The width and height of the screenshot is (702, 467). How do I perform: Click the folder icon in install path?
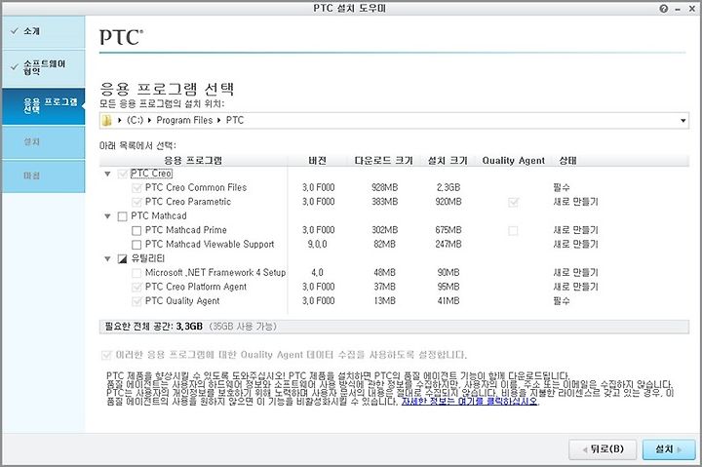pos(106,121)
